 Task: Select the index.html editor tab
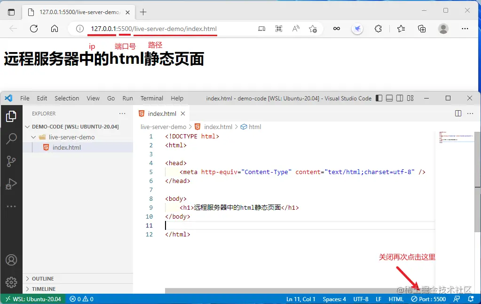pyautogui.click(x=161, y=114)
